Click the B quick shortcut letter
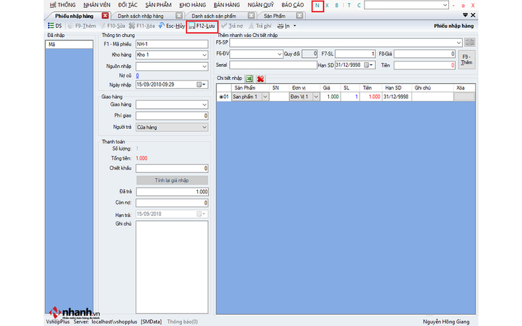The height and width of the screenshot is (326, 522). 337,5
